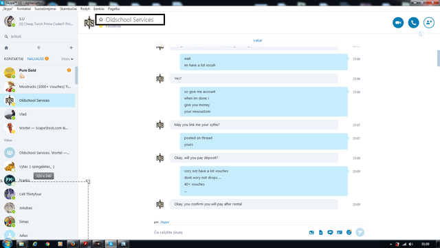Click the message input field

[229, 233]
